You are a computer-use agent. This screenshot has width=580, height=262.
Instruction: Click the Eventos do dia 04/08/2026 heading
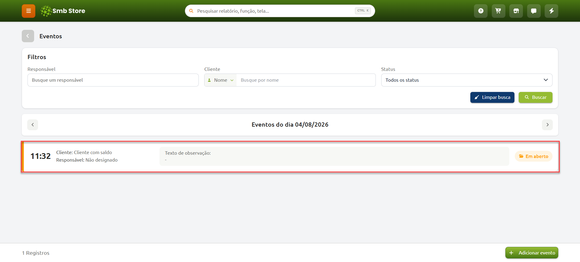pyautogui.click(x=290, y=125)
